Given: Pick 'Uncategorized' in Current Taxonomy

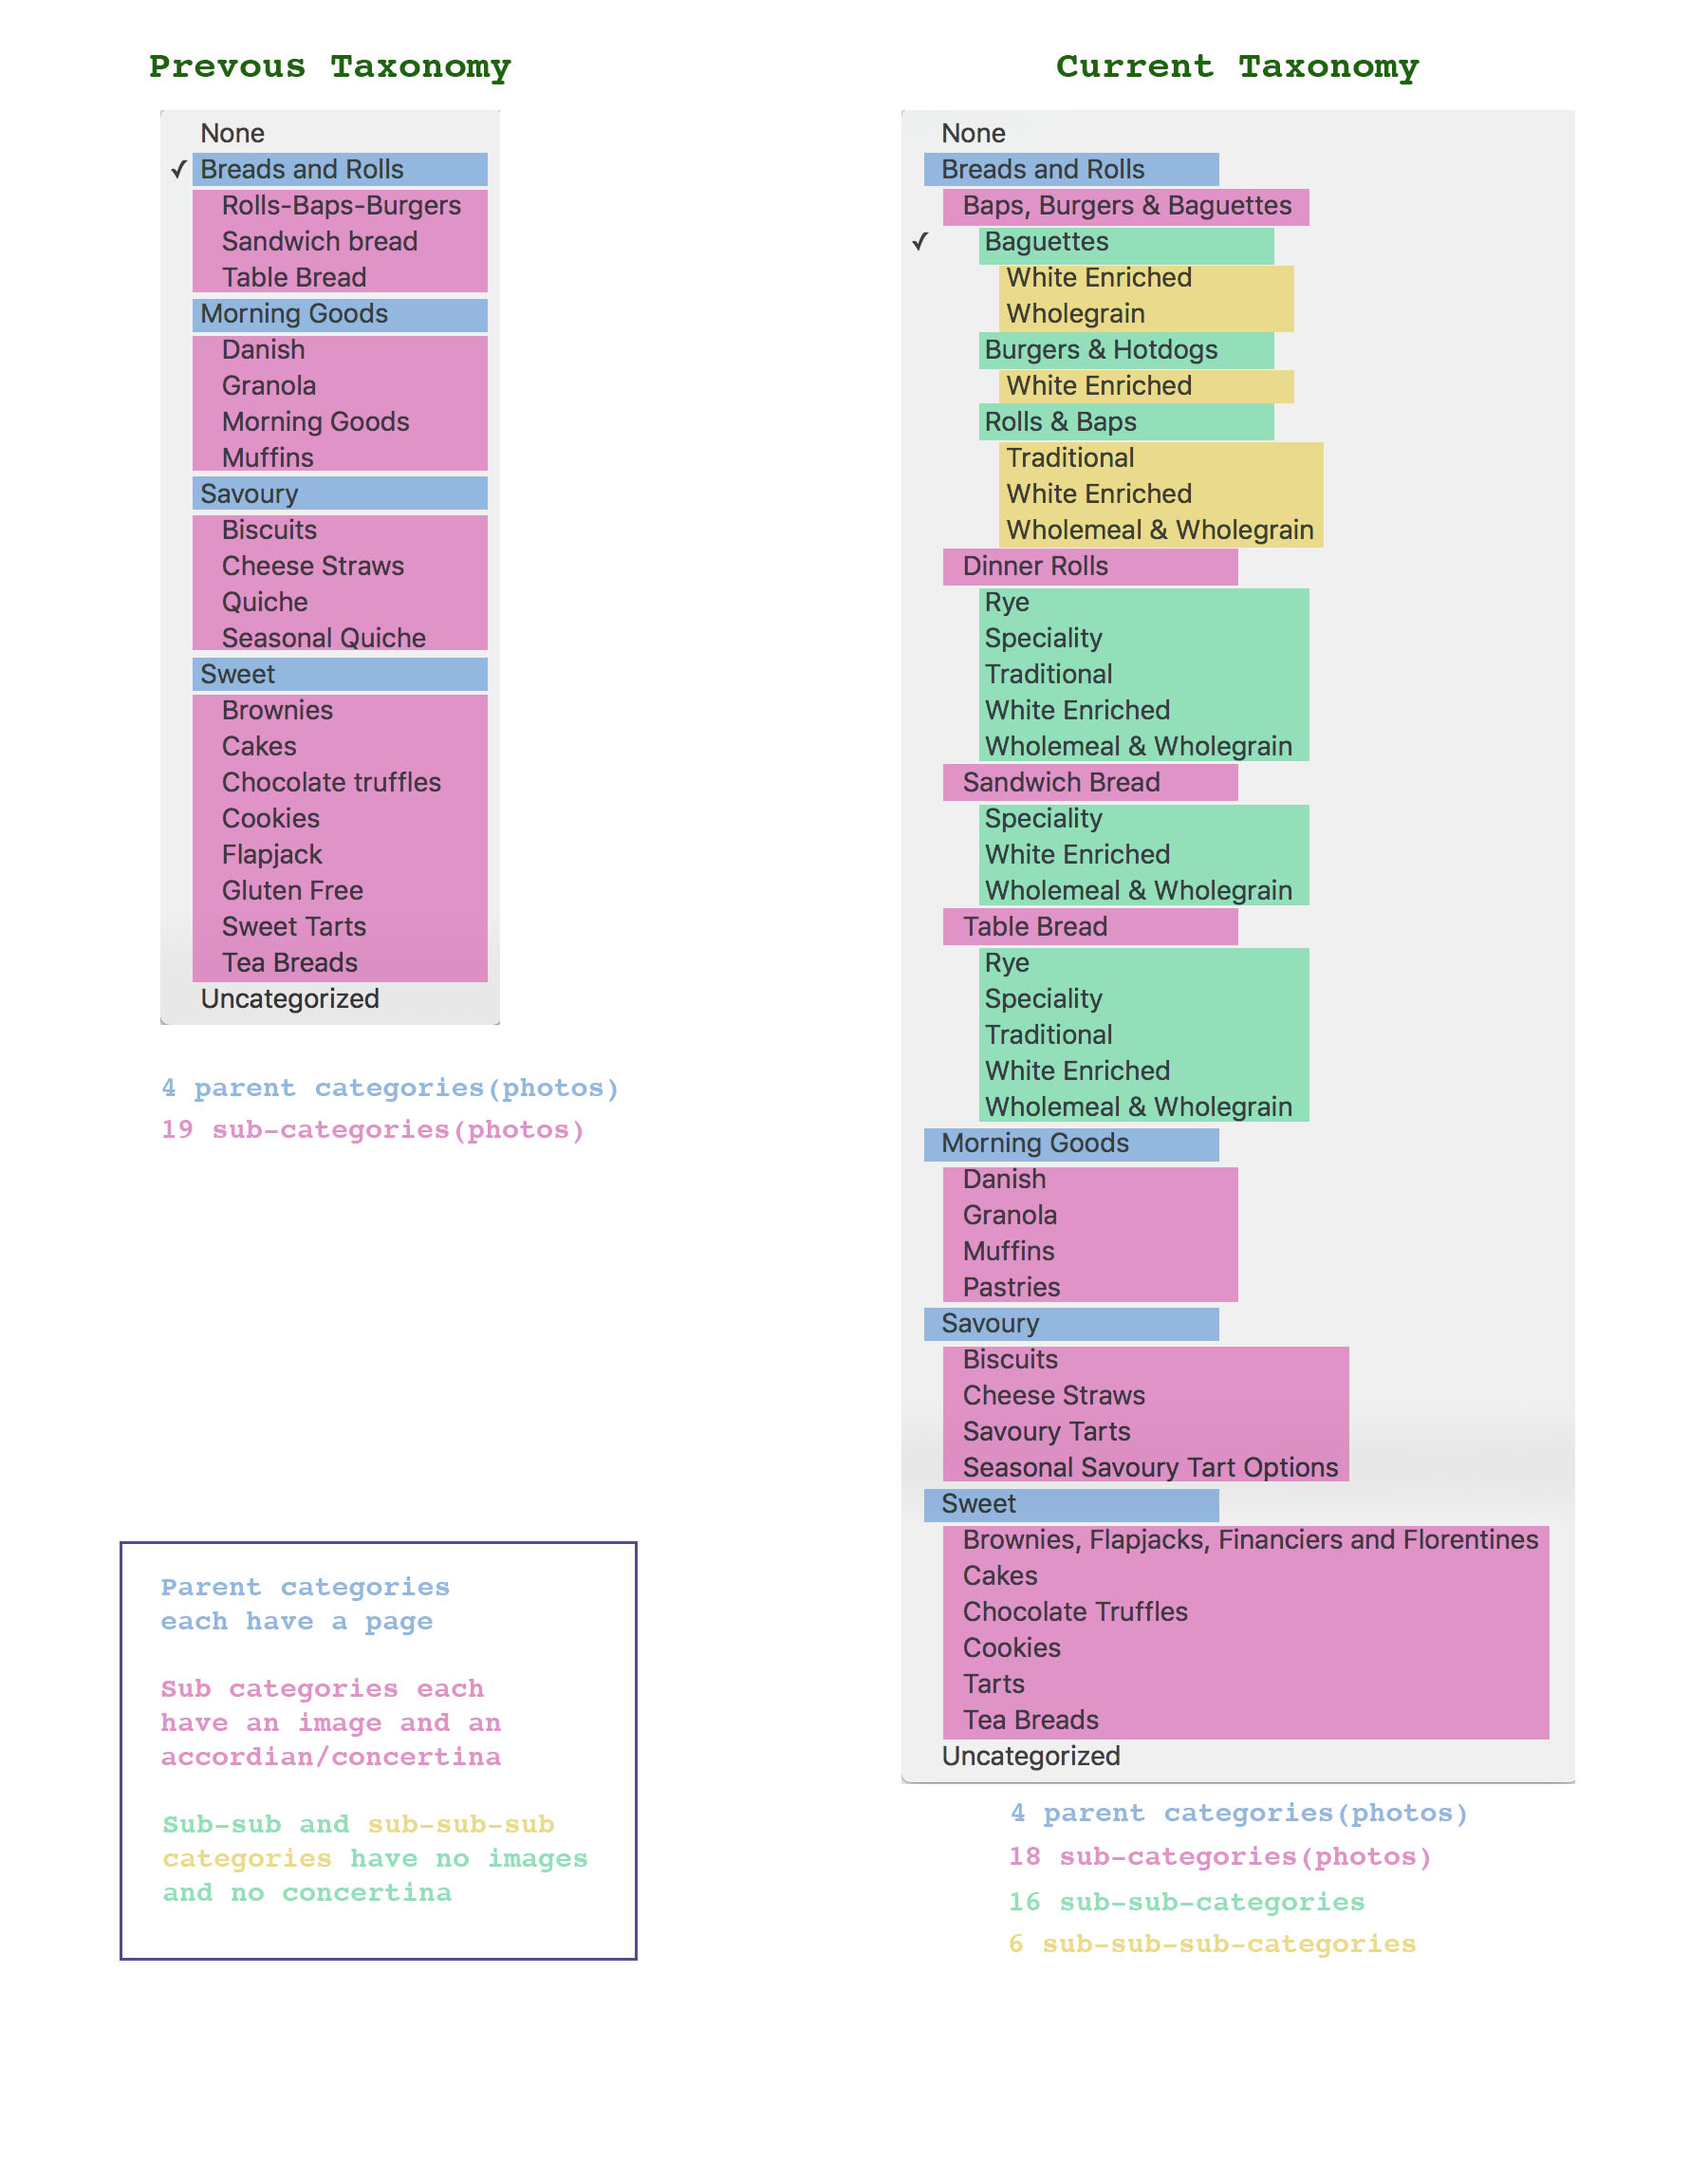Looking at the screenshot, I should click(1030, 1755).
